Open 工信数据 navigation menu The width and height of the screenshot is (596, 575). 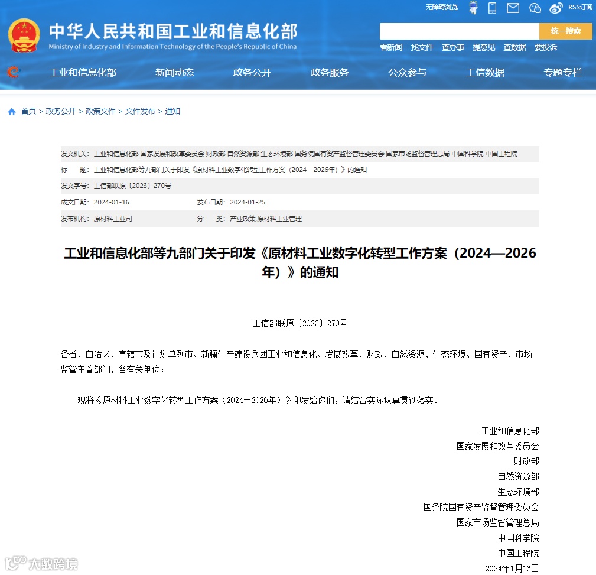pyautogui.click(x=485, y=72)
